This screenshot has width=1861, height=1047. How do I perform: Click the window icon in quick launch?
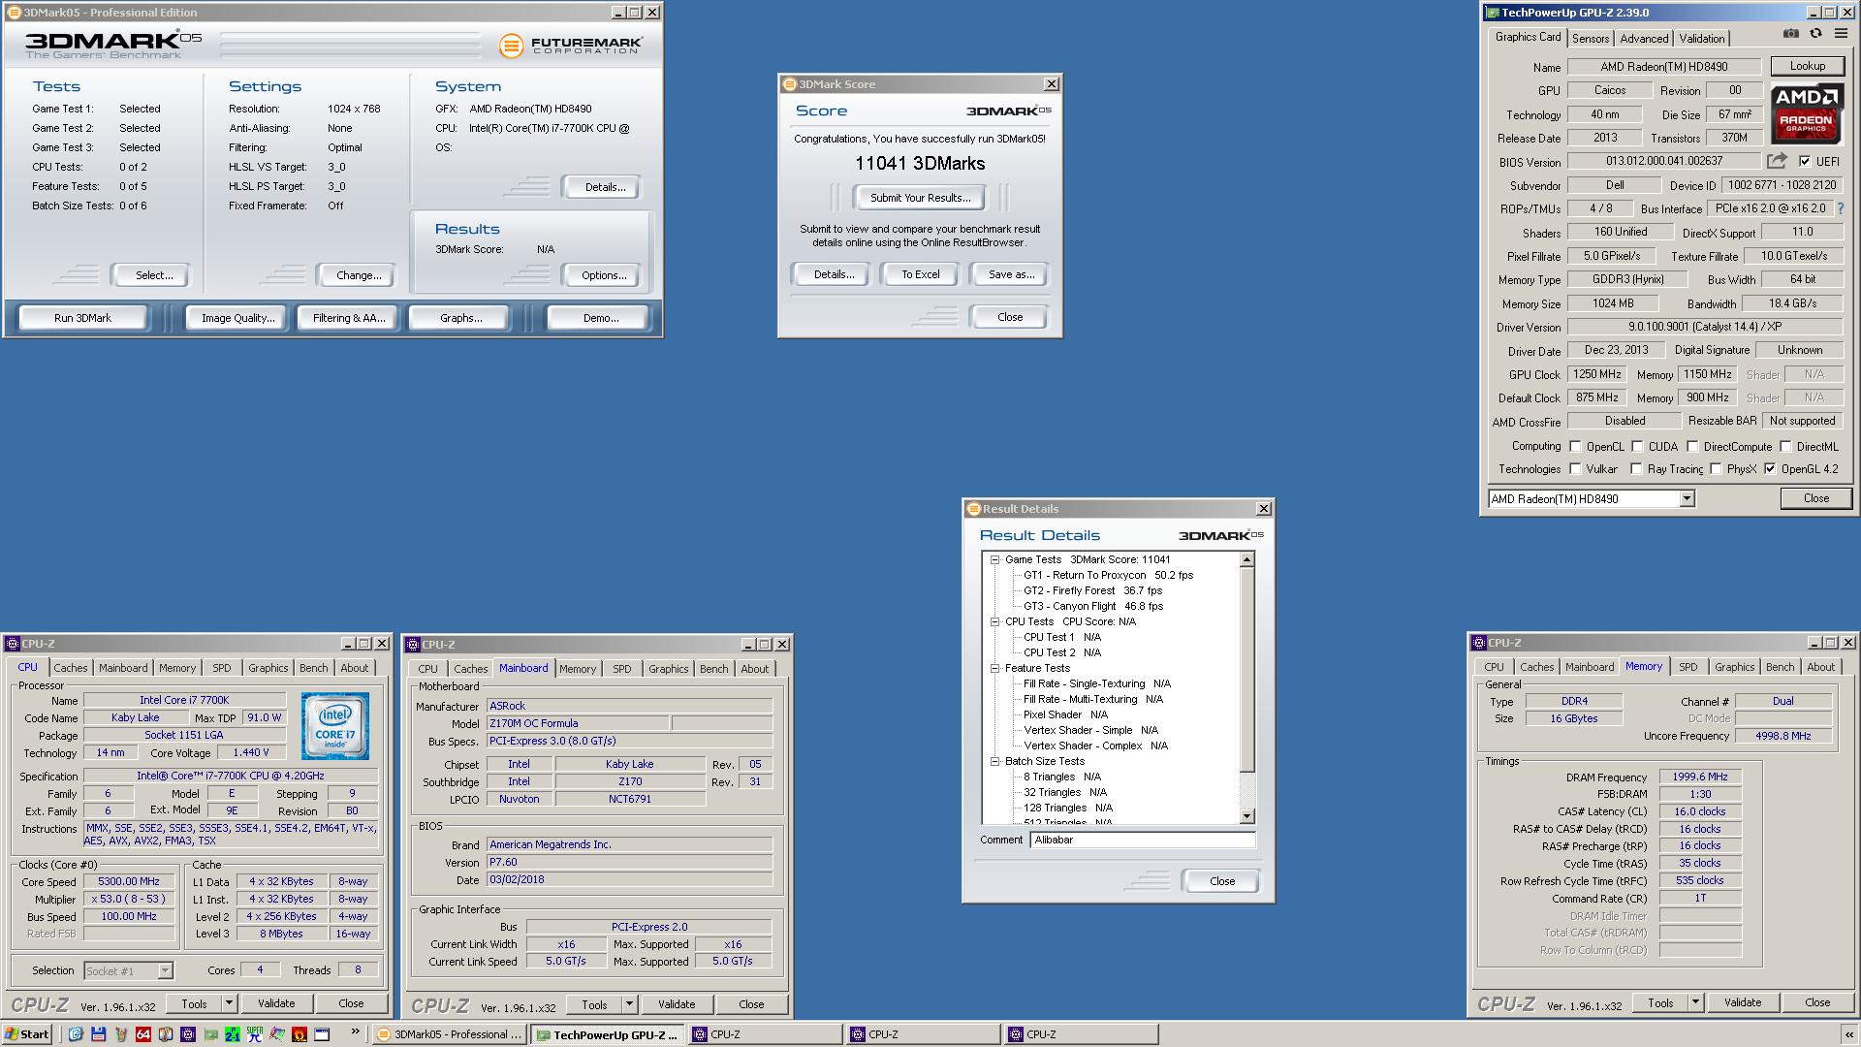[322, 1034]
